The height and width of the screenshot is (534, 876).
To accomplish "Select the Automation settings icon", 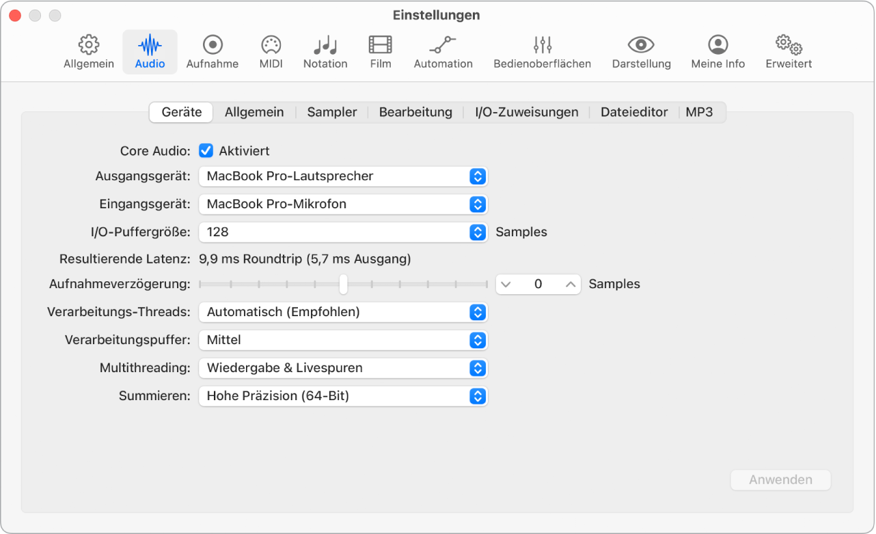I will (443, 51).
